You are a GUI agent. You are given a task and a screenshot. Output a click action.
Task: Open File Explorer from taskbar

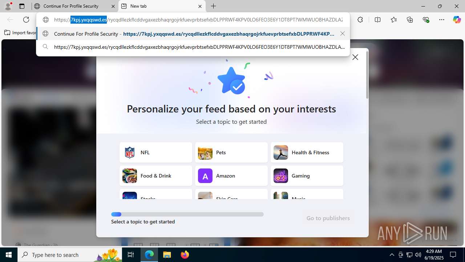[x=167, y=255]
